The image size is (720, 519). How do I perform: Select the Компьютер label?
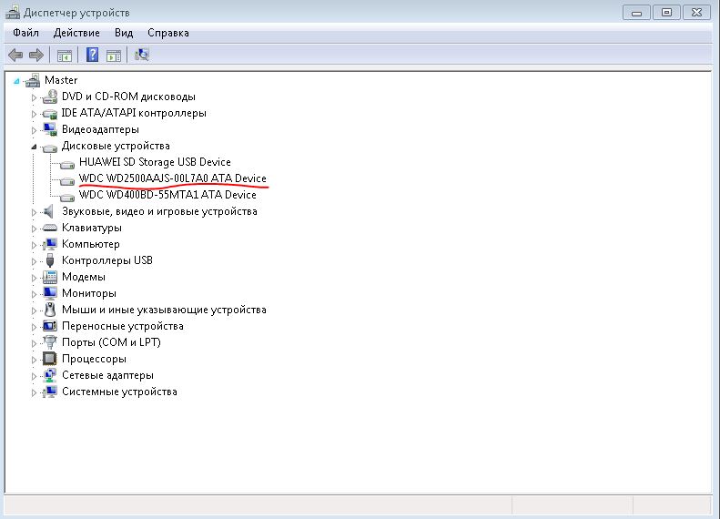pos(91,244)
